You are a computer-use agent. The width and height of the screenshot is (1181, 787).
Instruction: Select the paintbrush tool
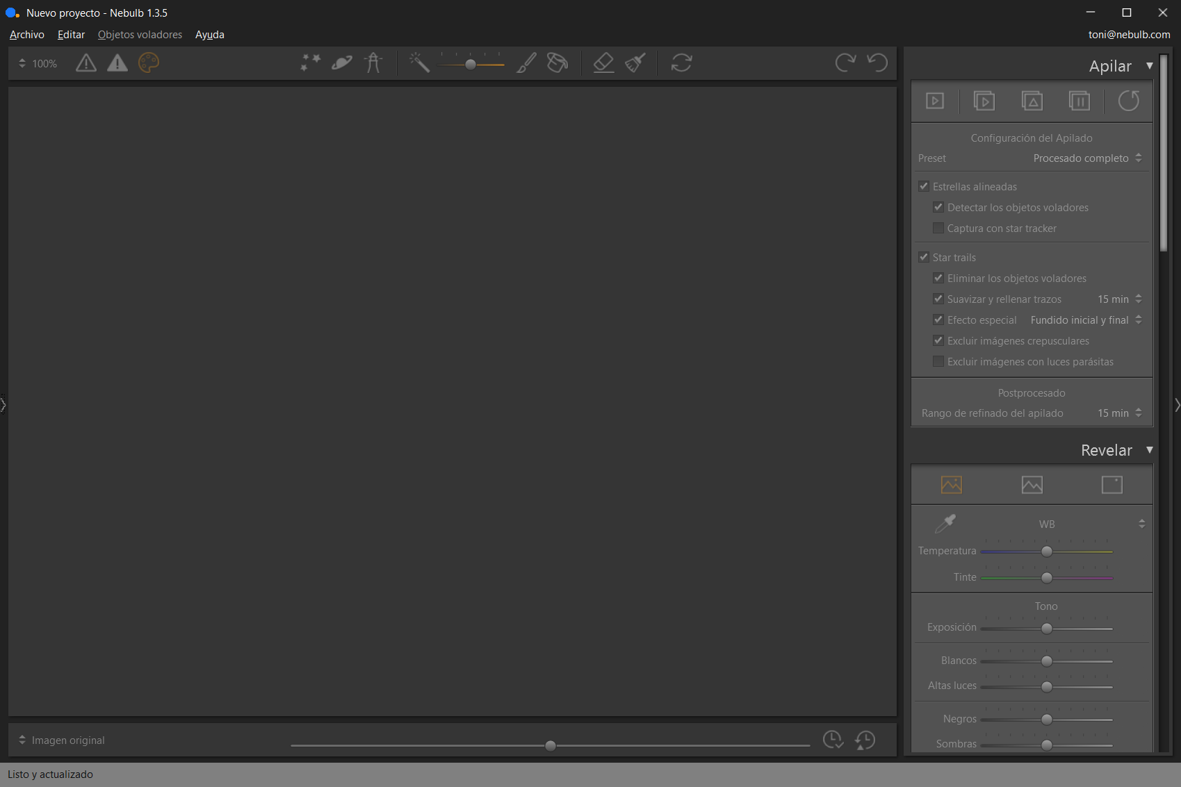[x=526, y=63]
